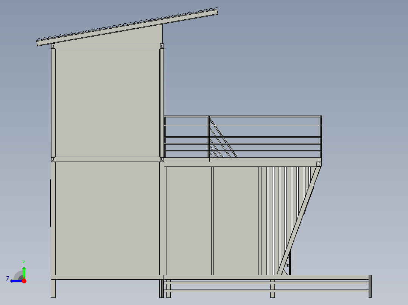Click the red X axis ball on triad
Viewport: 408px width, 305px height.
click(x=24, y=281)
